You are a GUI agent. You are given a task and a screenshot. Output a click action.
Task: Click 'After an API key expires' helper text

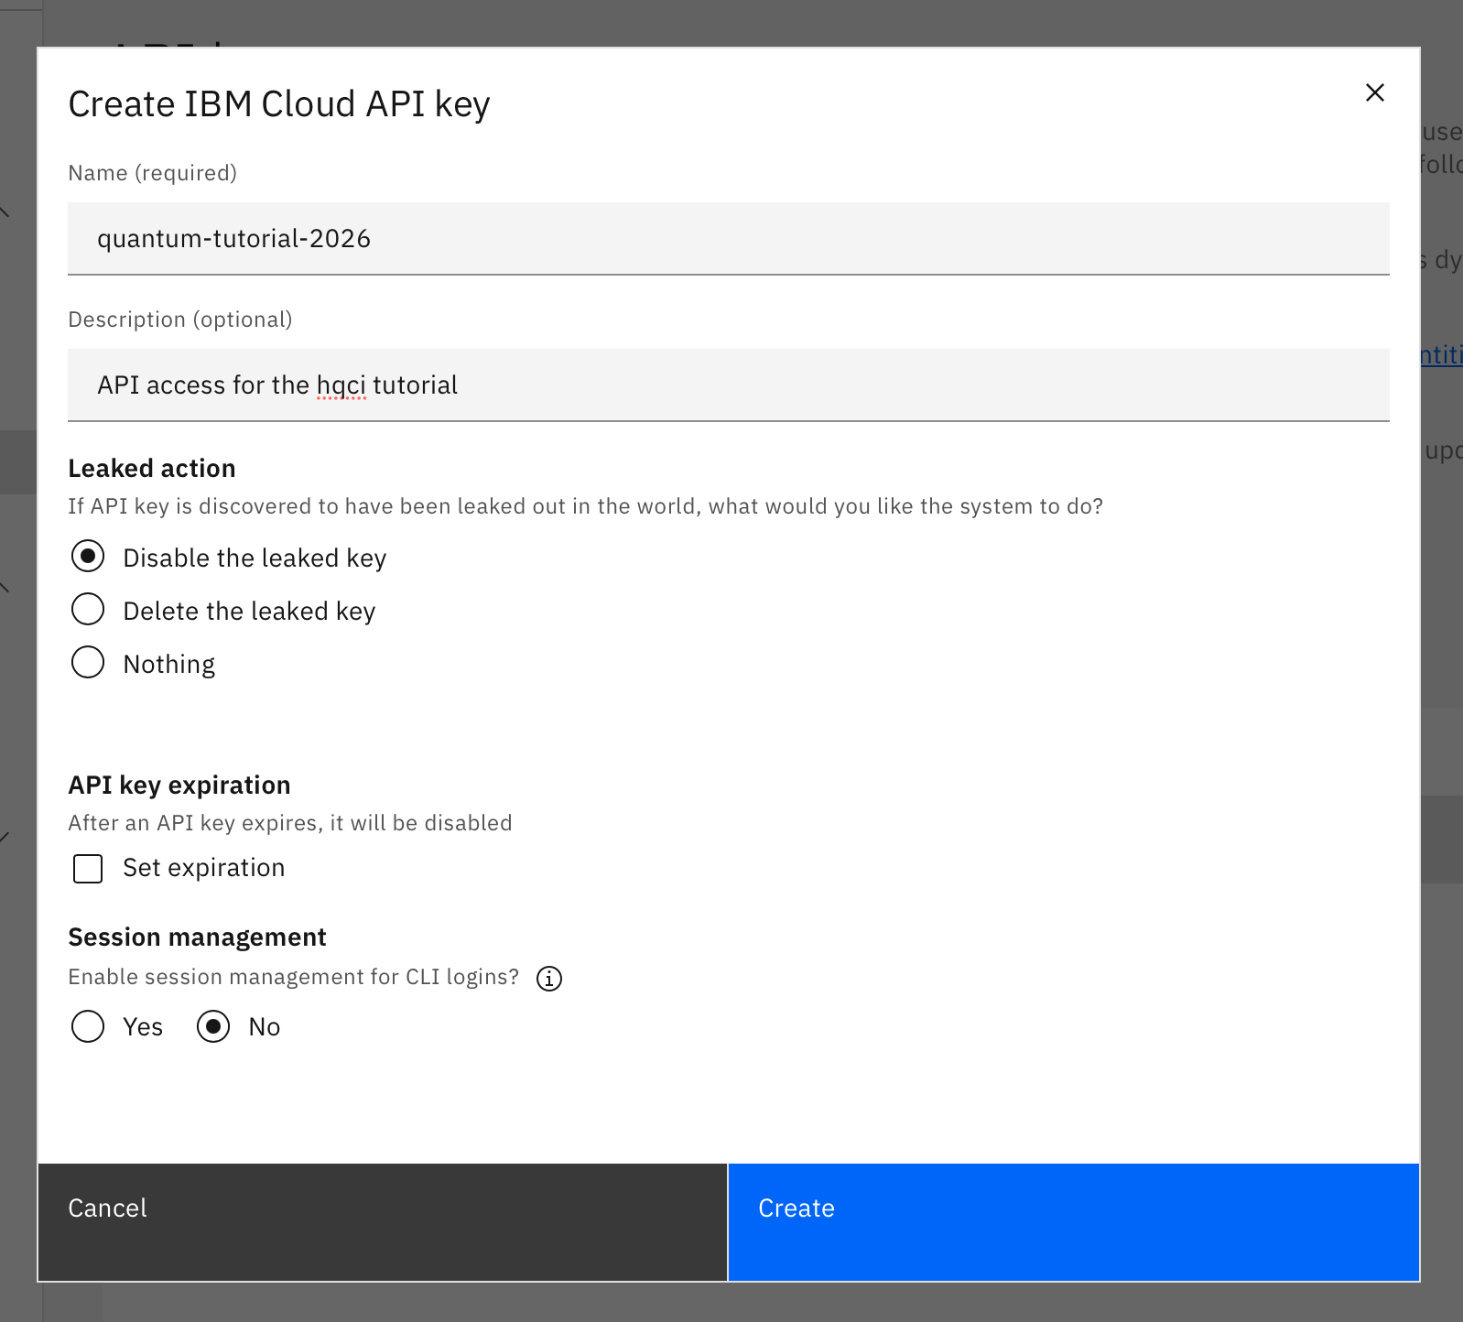click(290, 823)
